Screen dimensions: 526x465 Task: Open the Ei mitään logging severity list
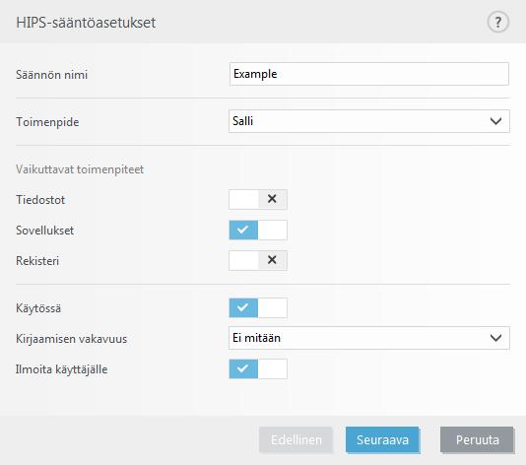pyautogui.click(x=369, y=338)
